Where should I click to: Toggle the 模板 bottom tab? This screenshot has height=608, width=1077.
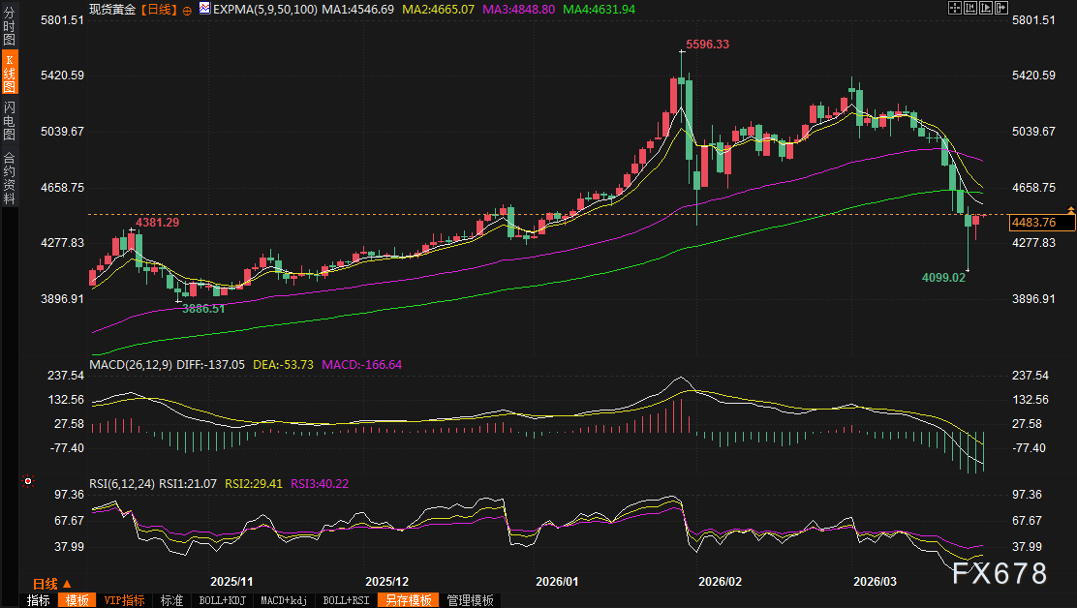pos(77,600)
